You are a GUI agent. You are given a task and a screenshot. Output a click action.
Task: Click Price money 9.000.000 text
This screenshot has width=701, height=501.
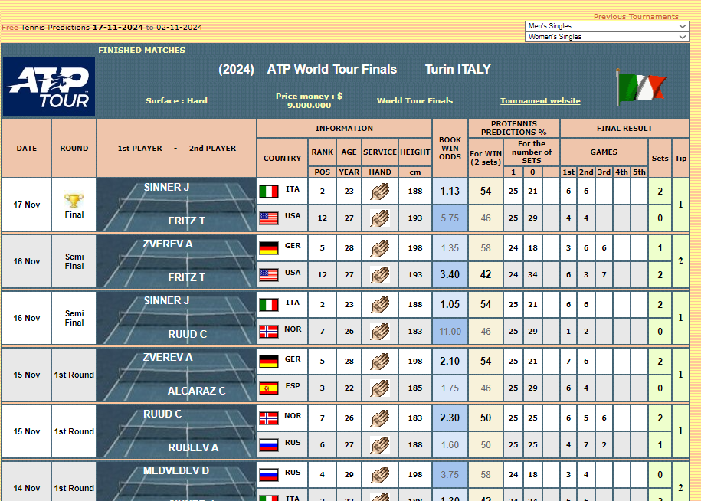coord(309,100)
